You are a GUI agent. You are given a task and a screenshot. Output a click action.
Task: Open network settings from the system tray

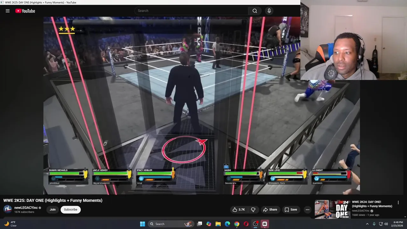pyautogui.click(x=381, y=224)
